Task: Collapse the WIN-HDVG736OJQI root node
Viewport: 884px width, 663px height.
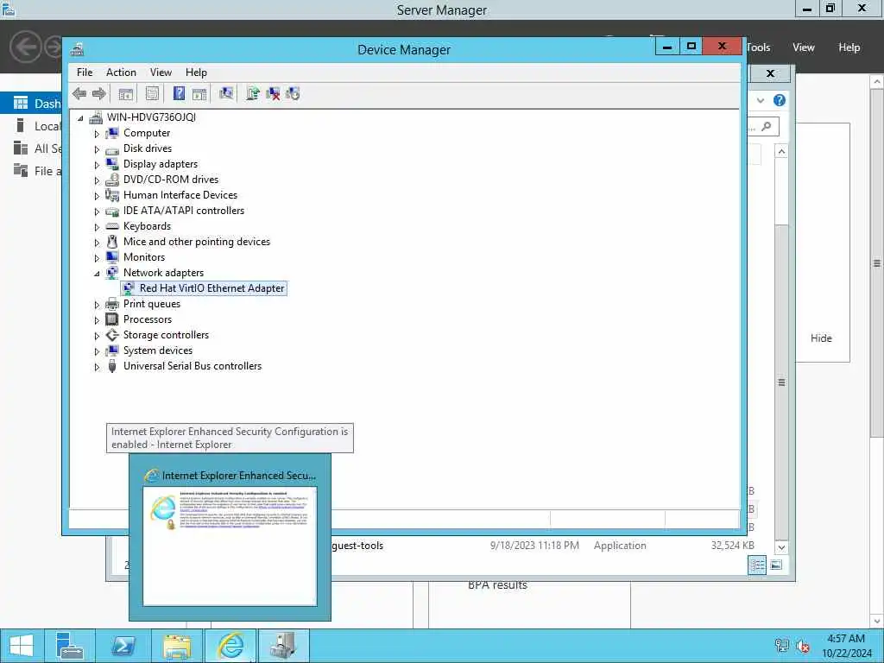Action: coord(80,117)
